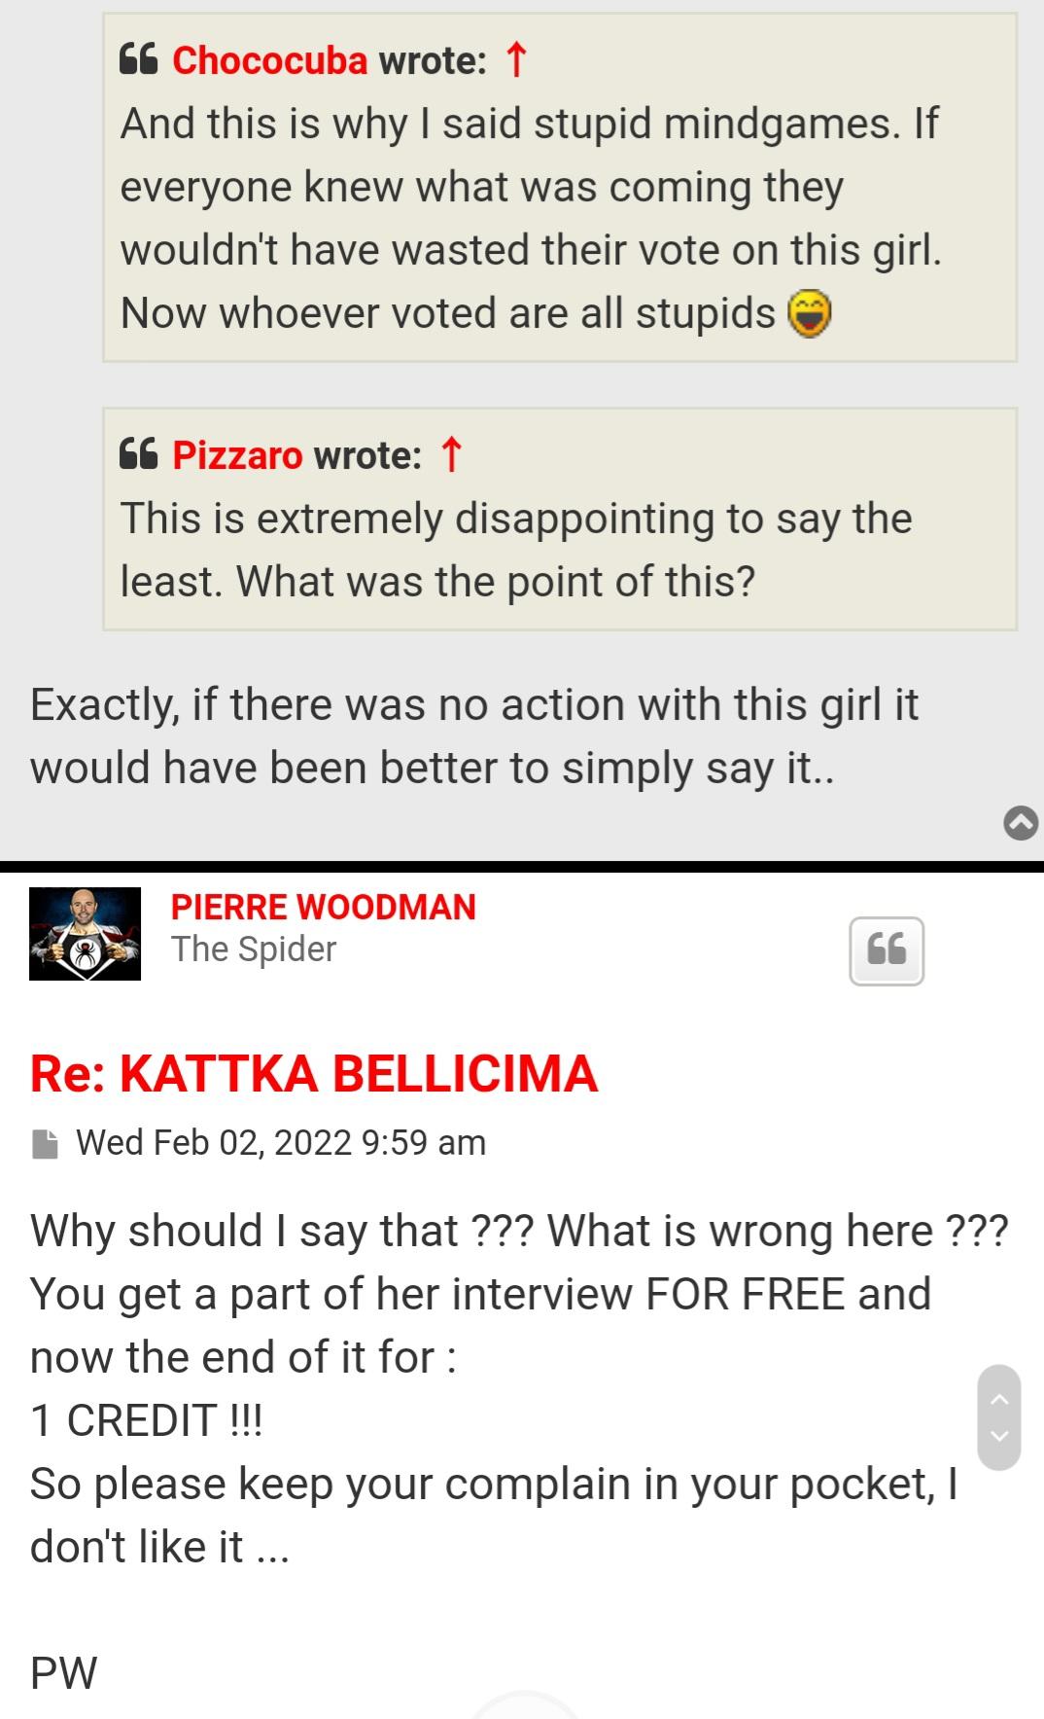
Task: Open Pierre Woodman's avatar image
Action: point(85,933)
